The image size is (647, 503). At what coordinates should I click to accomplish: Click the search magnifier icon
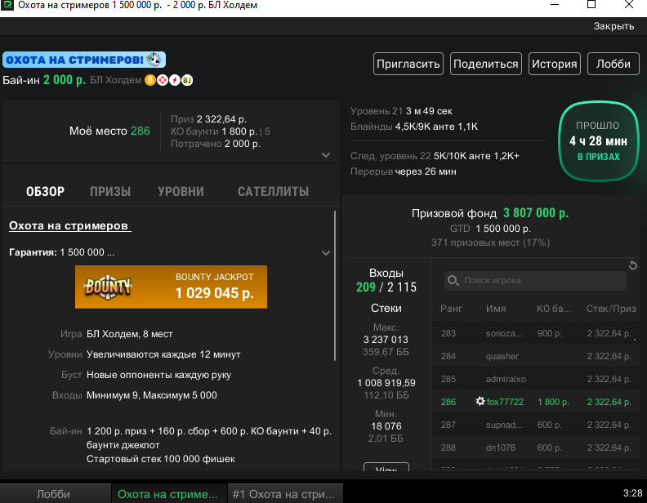[453, 281]
